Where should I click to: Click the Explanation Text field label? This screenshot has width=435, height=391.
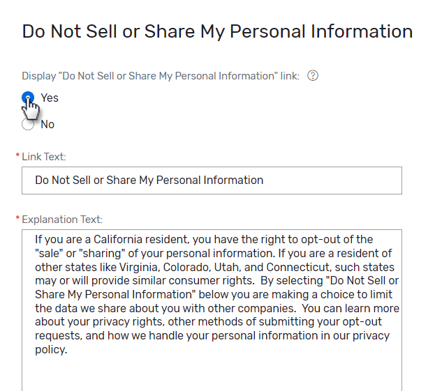pyautogui.click(x=61, y=220)
